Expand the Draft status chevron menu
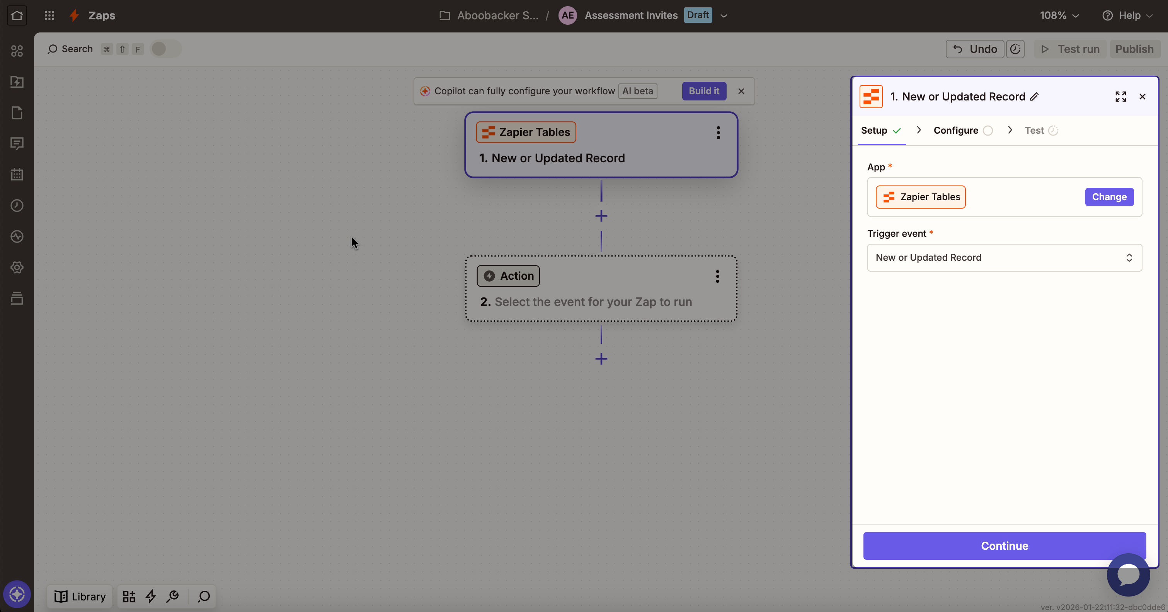Screen dimensions: 1168x612 pos(724,15)
